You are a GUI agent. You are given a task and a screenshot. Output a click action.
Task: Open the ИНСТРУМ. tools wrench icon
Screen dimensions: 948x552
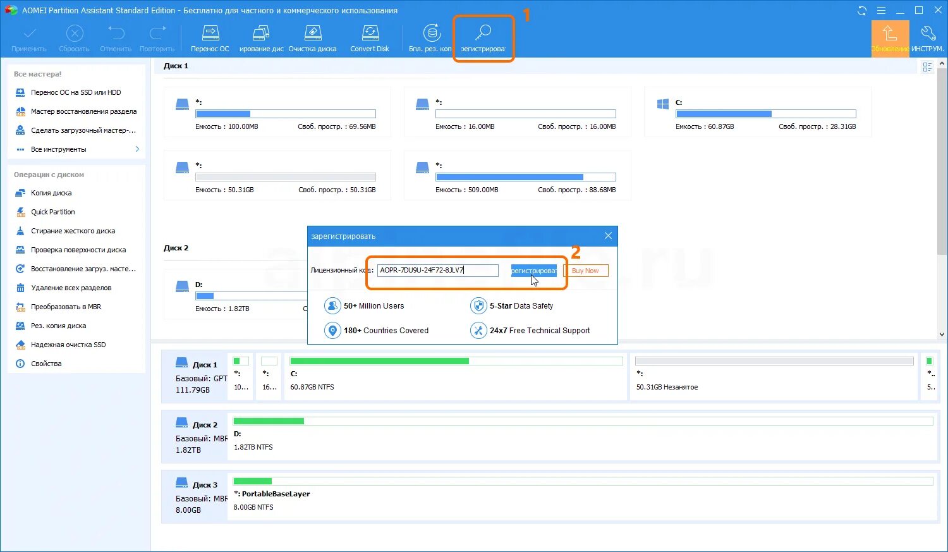pyautogui.click(x=928, y=39)
